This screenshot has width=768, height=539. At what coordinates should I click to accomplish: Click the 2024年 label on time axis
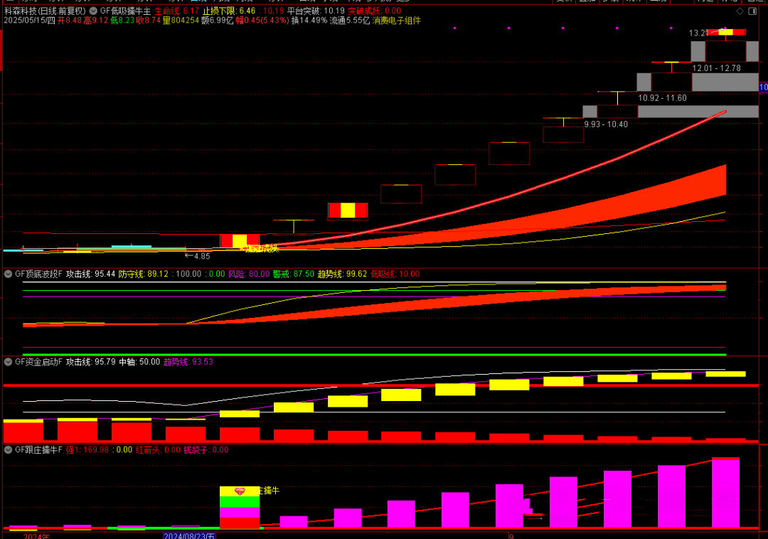[x=36, y=535]
